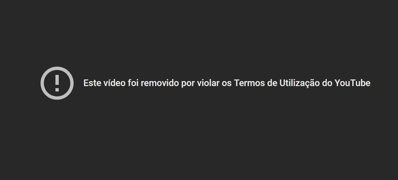Click the word "por" in the message
The image size is (398, 180).
click(188, 84)
